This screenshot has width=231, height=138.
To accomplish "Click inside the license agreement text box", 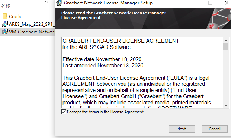I will click(x=142, y=72).
